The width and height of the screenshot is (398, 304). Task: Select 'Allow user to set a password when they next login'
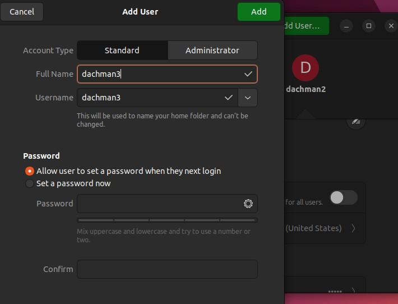[x=30, y=171]
